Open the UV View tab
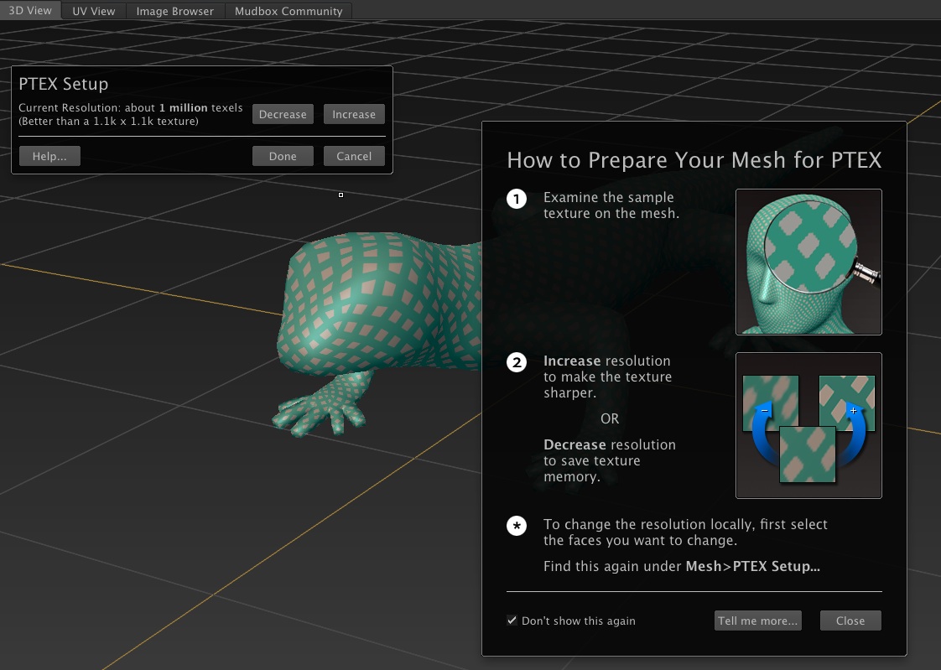Image resolution: width=941 pixels, height=670 pixels. click(x=94, y=11)
